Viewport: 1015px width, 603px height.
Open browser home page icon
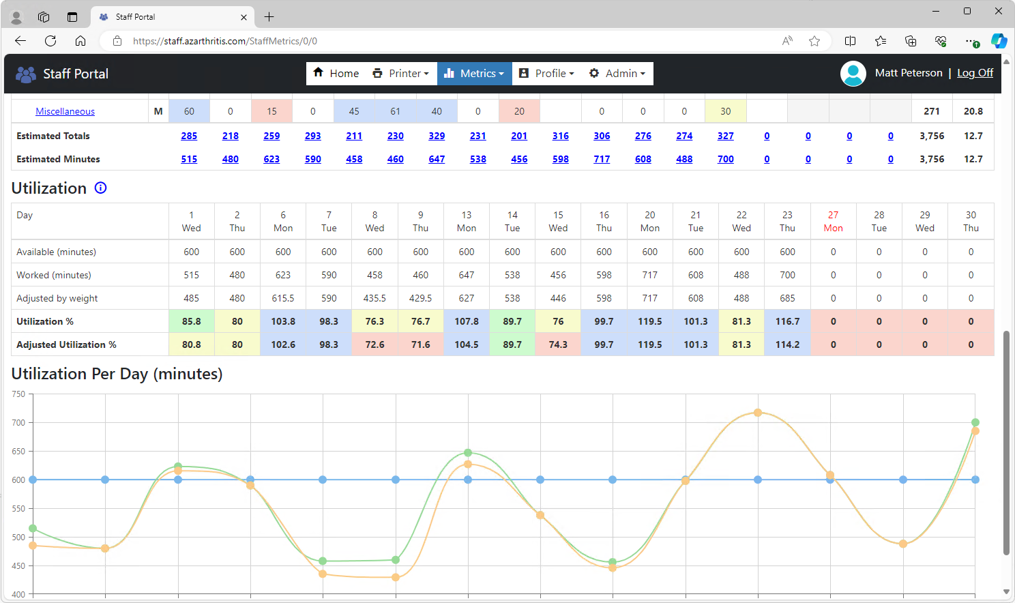click(x=80, y=41)
